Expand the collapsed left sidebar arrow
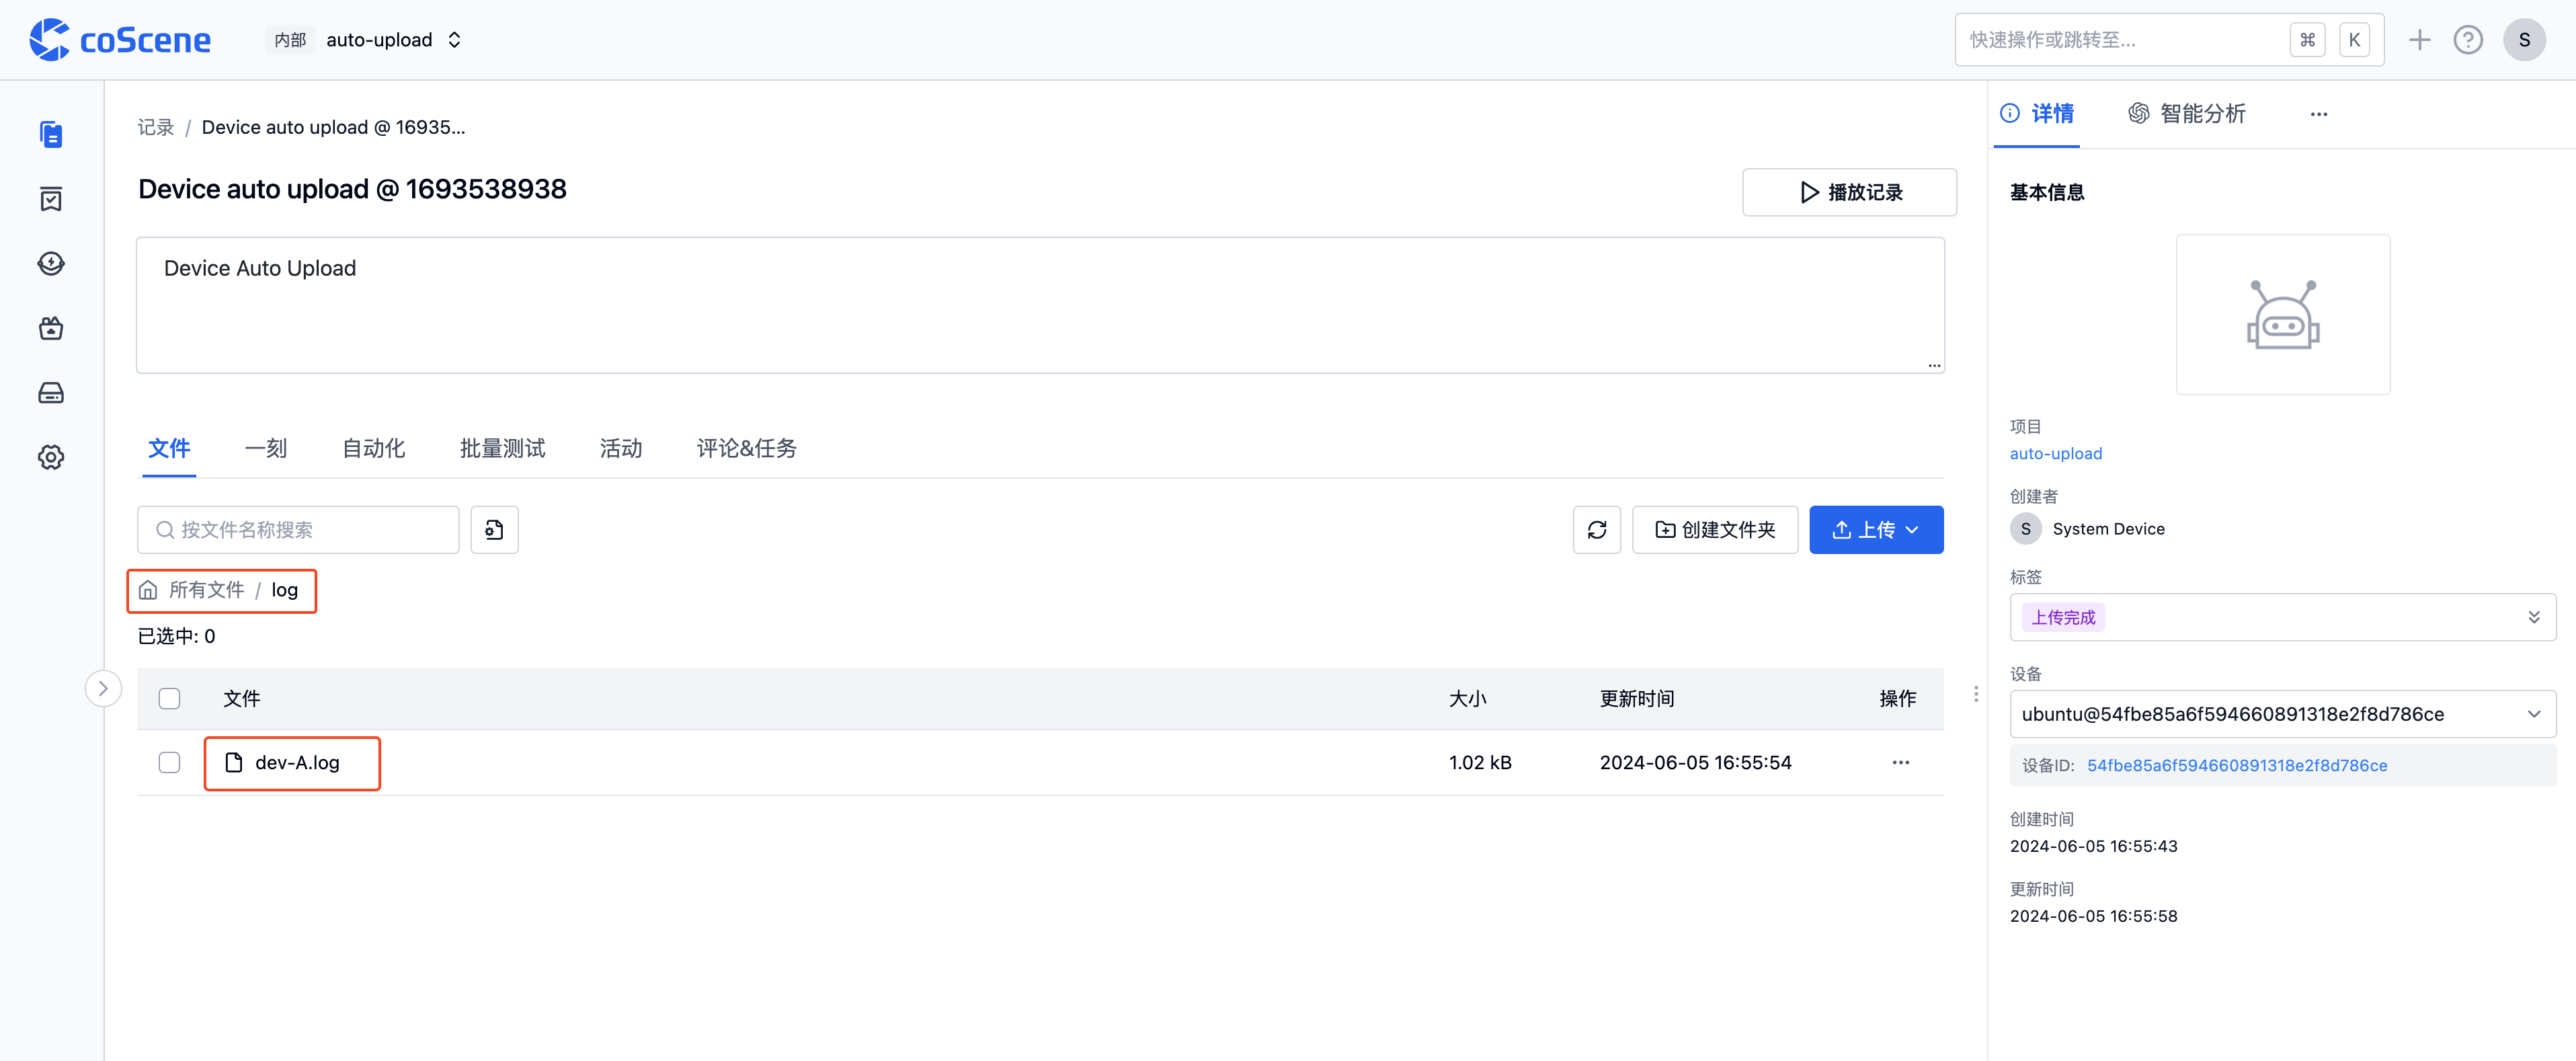The image size is (2576, 1061). click(103, 688)
